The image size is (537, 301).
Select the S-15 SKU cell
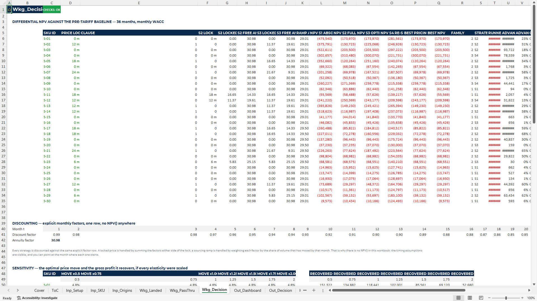click(x=51, y=117)
